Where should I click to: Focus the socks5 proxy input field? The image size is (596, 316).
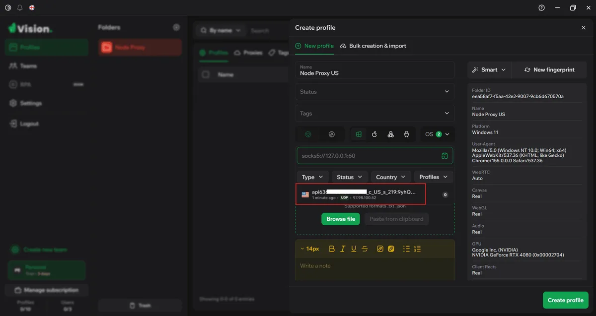(375, 156)
